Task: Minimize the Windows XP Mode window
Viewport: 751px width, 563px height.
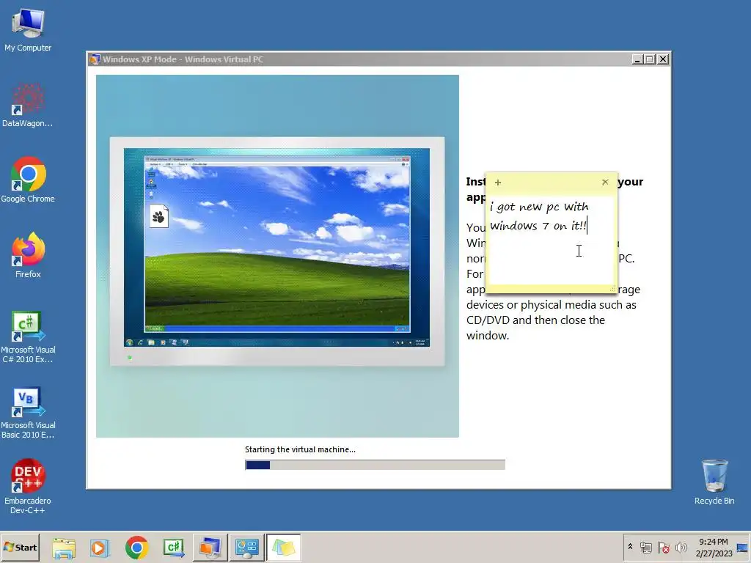Action: pyautogui.click(x=637, y=59)
